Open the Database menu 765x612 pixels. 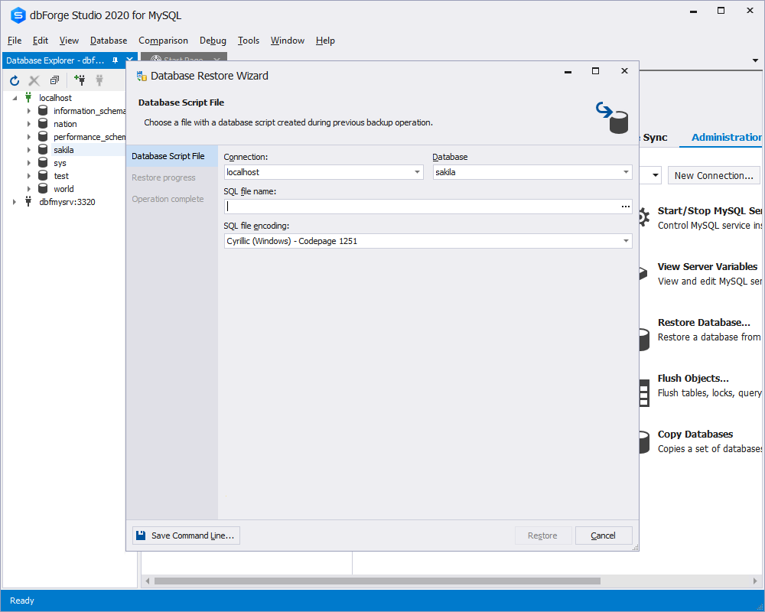(x=109, y=41)
